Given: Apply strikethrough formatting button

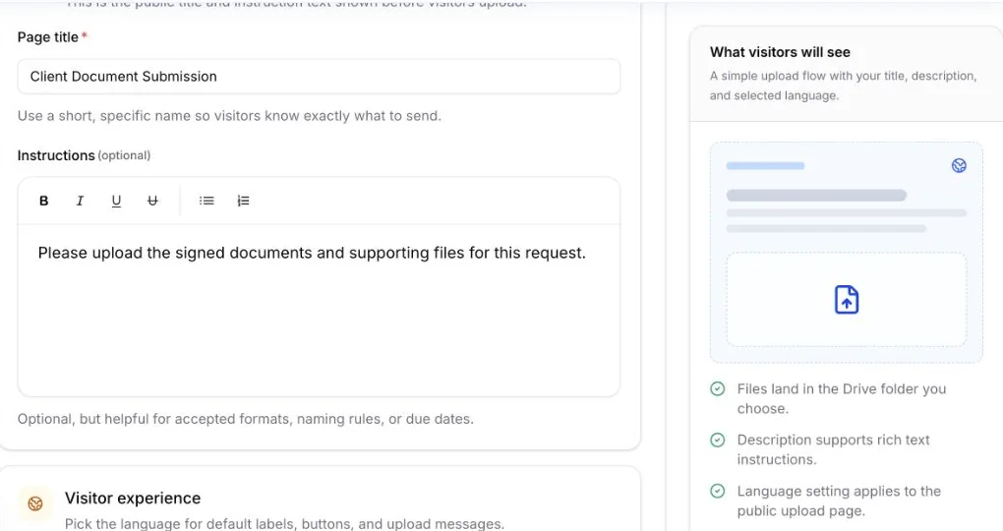Looking at the screenshot, I should (x=152, y=201).
